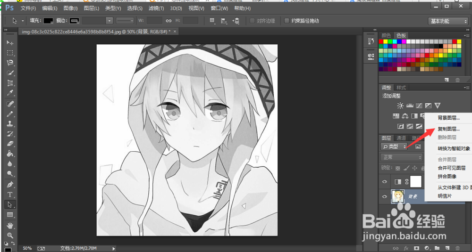This screenshot has width=472, height=252.
Task: Choose 转换为智能对象 from context menu
Action: click(x=454, y=148)
